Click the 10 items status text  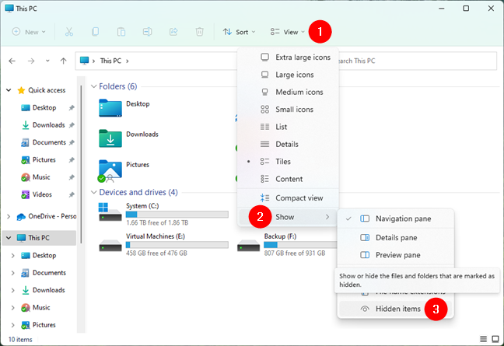coord(20,340)
